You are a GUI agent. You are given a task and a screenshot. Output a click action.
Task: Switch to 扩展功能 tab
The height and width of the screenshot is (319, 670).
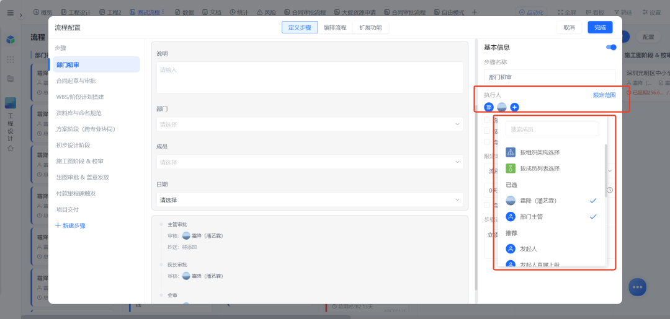(370, 27)
